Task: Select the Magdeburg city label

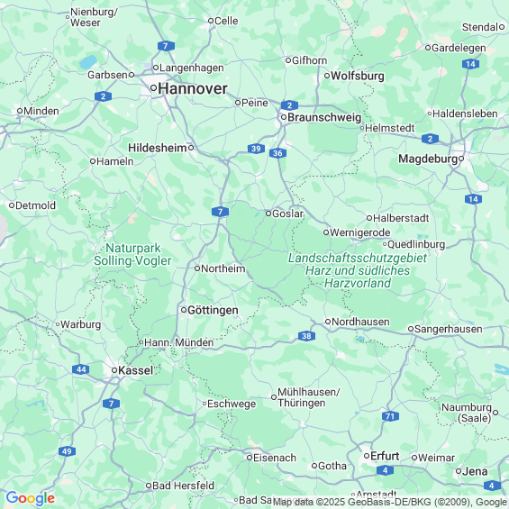Action: coord(428,159)
